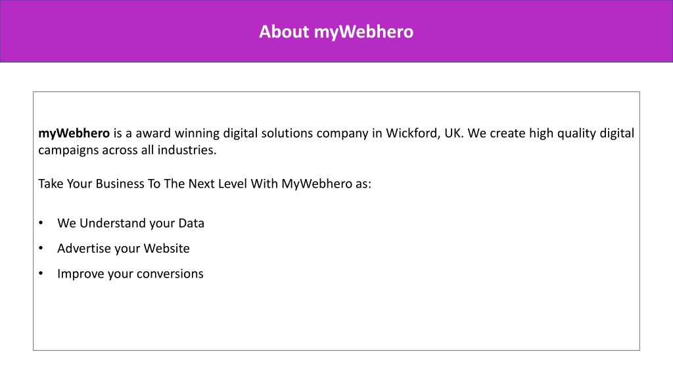Click "MyWebhero as:" at end of sentence

(x=326, y=184)
